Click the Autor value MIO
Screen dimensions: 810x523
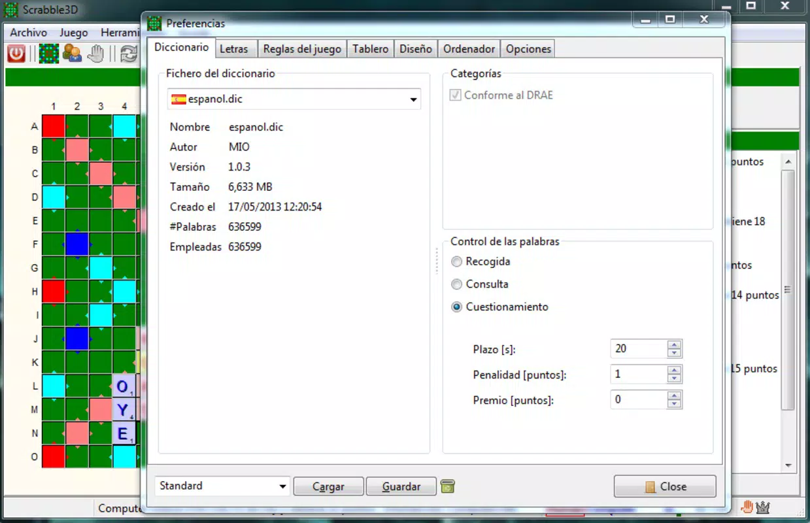coord(239,147)
